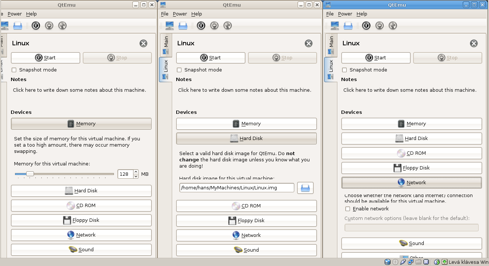Click restart toolbar icon in middle window
The width and height of the screenshot is (489, 266).
tap(228, 25)
